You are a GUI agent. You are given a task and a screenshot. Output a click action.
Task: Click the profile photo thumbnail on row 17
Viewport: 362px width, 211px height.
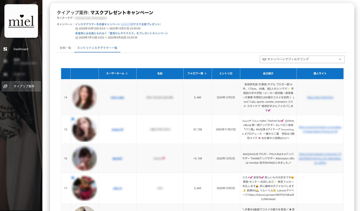tap(84, 188)
